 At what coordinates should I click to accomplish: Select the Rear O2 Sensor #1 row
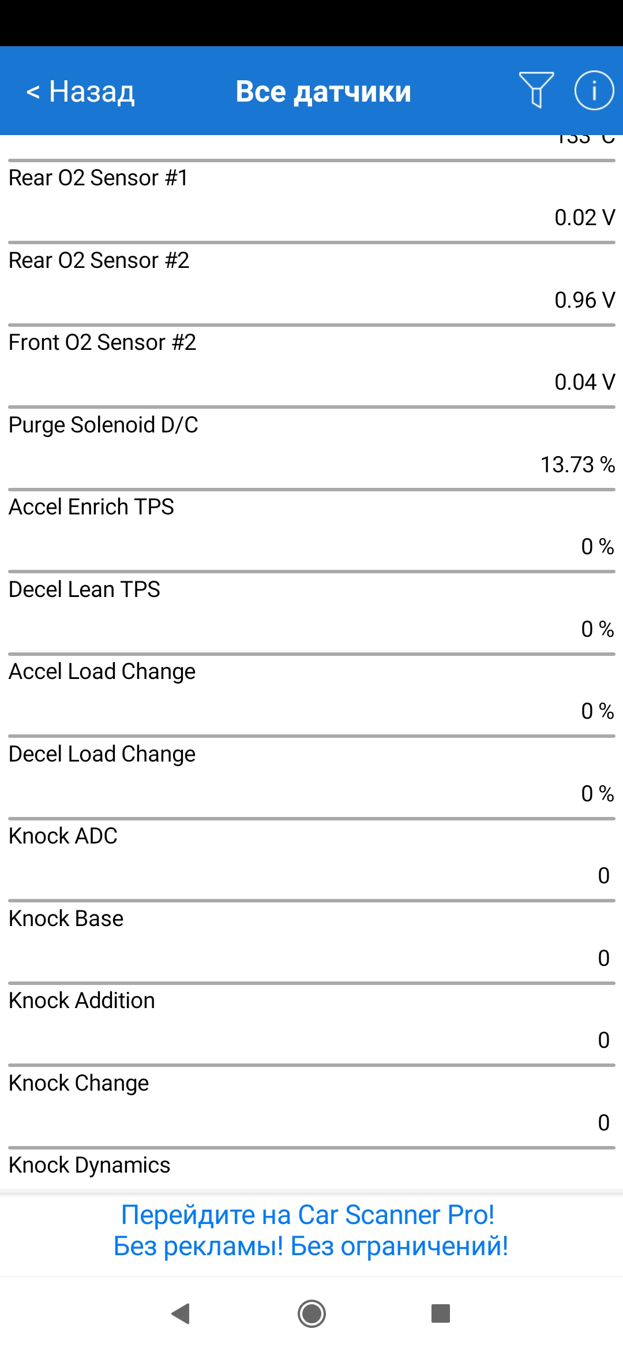coord(311,198)
